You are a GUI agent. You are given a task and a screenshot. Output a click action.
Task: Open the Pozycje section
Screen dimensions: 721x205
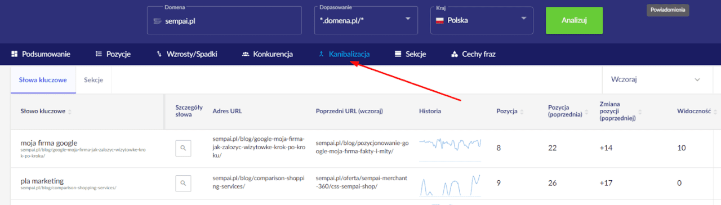tap(113, 55)
